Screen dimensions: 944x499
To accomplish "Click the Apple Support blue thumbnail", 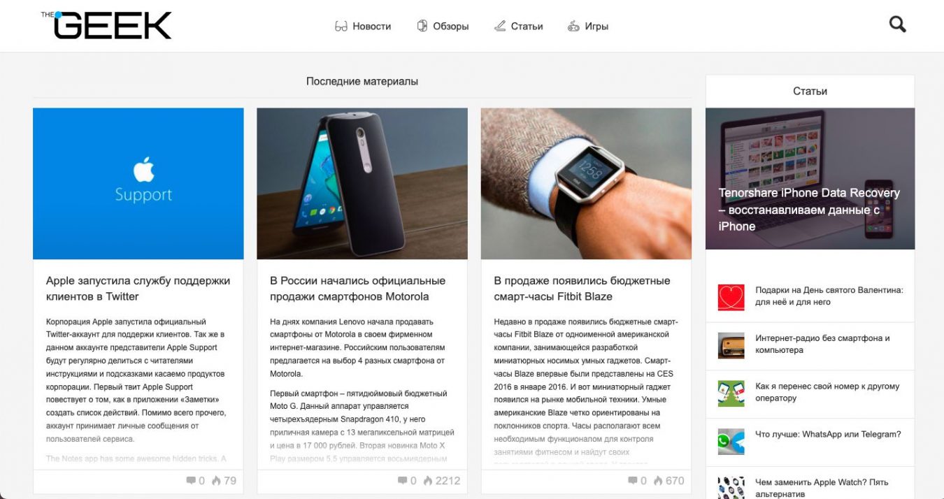I will 138,184.
